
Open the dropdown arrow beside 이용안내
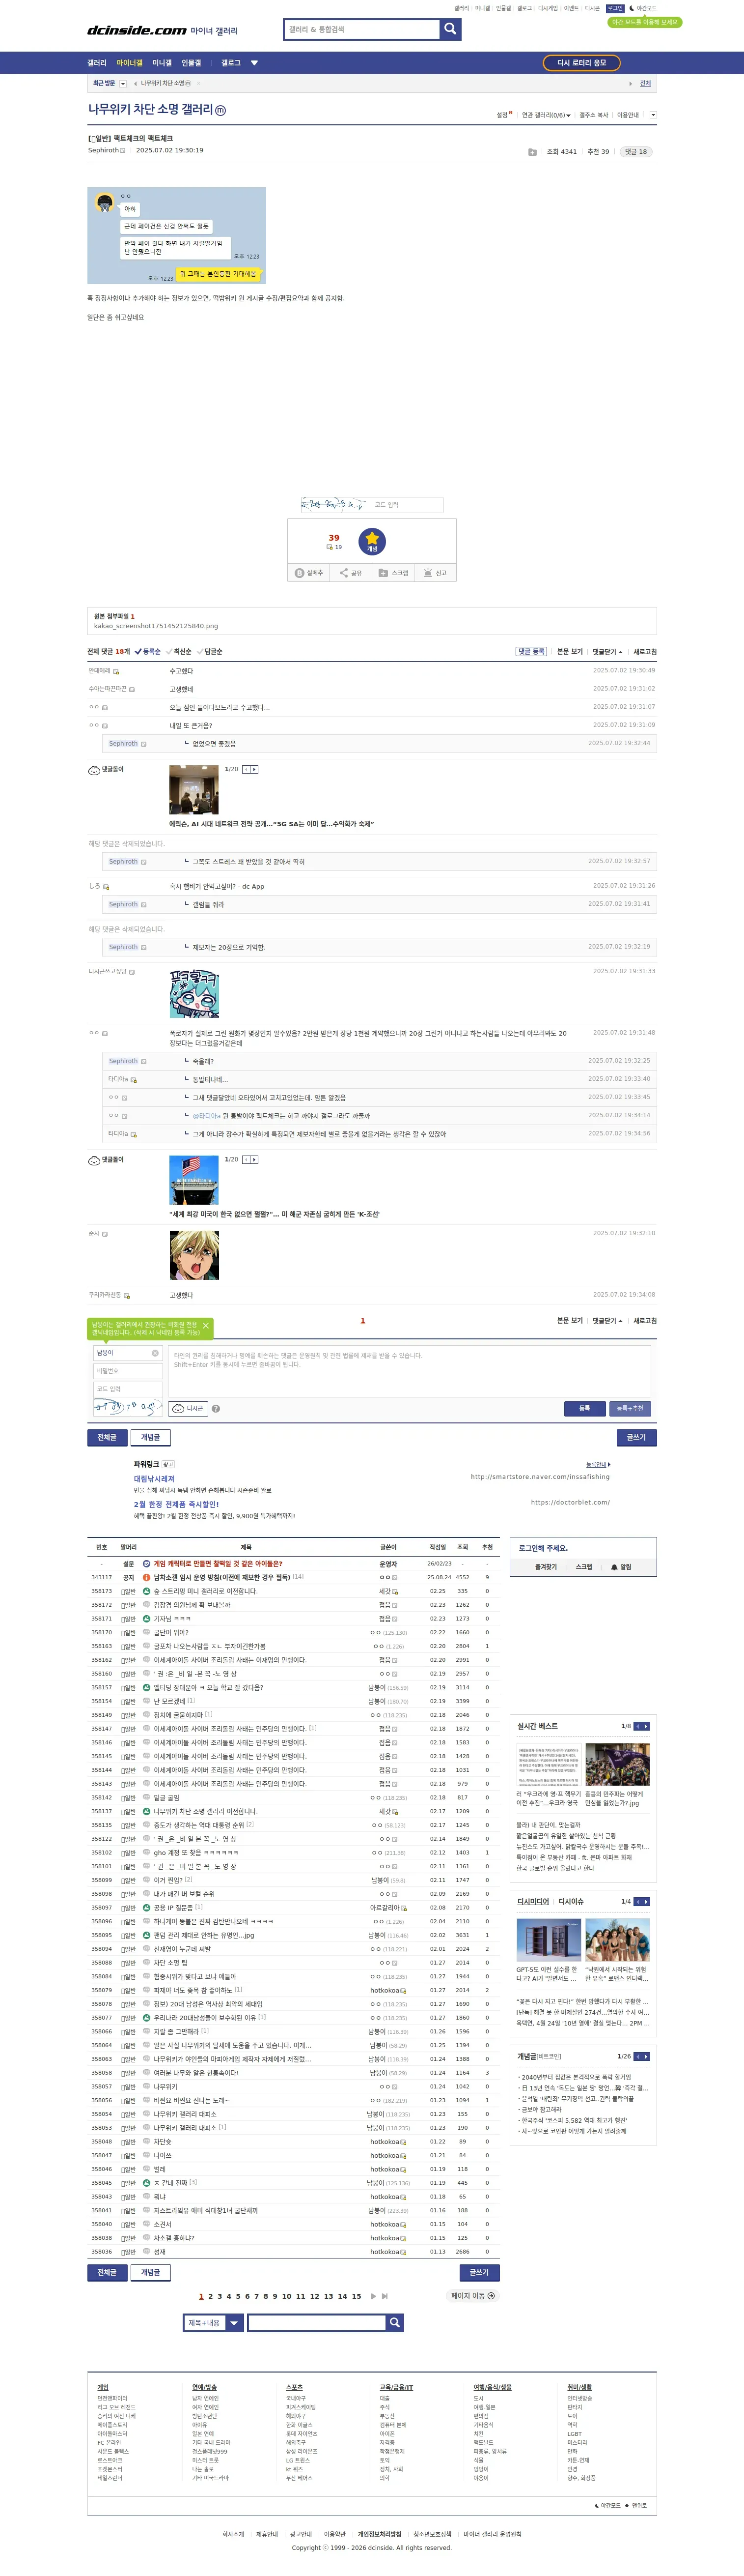click(x=653, y=115)
